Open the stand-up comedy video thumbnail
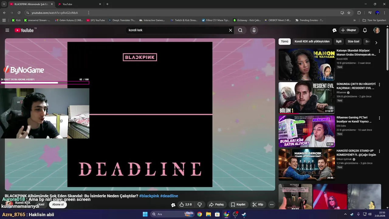389x219 pixels. (307, 165)
